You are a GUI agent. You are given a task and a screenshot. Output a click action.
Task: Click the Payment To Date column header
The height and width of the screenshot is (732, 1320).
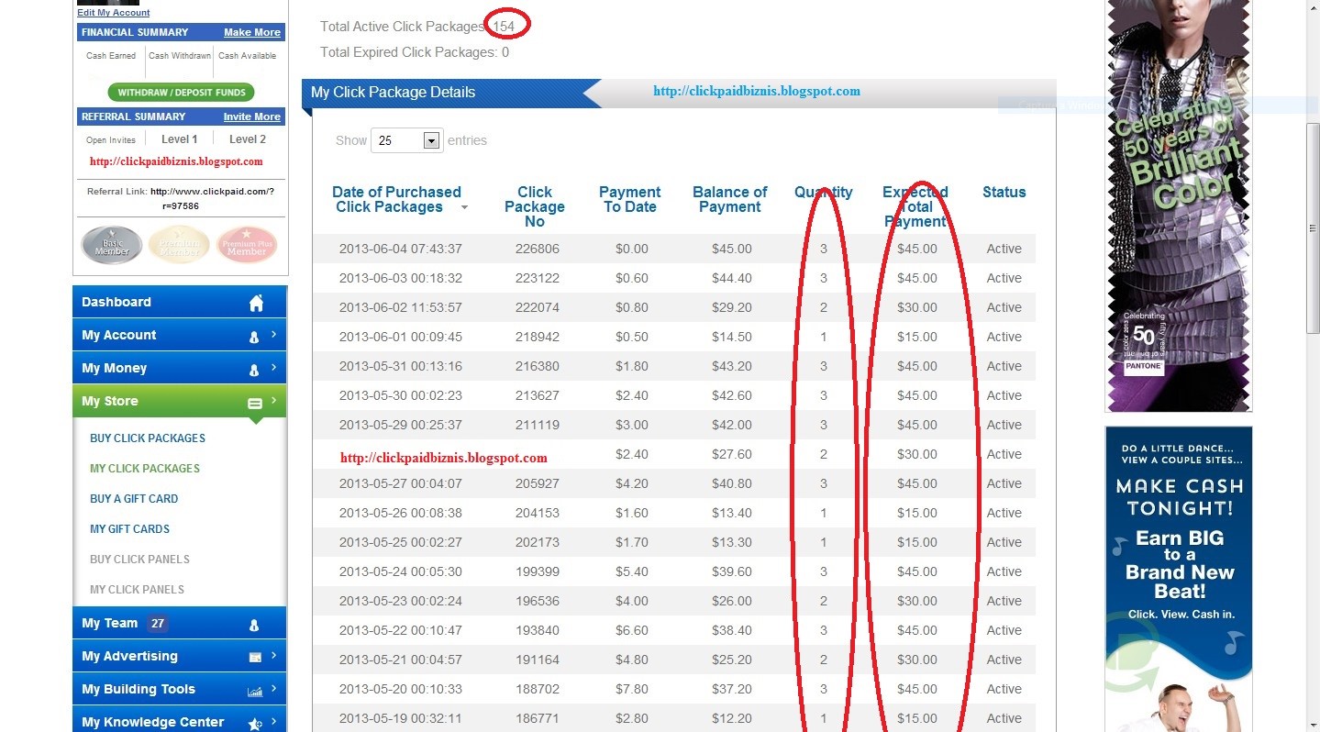(x=630, y=199)
